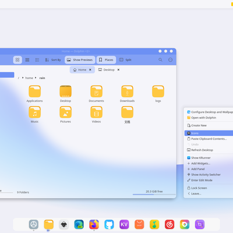Image resolution: width=233 pixels, height=233 pixels.
Task: Choose Paste Clipboard Contents
Action: pos(209,139)
